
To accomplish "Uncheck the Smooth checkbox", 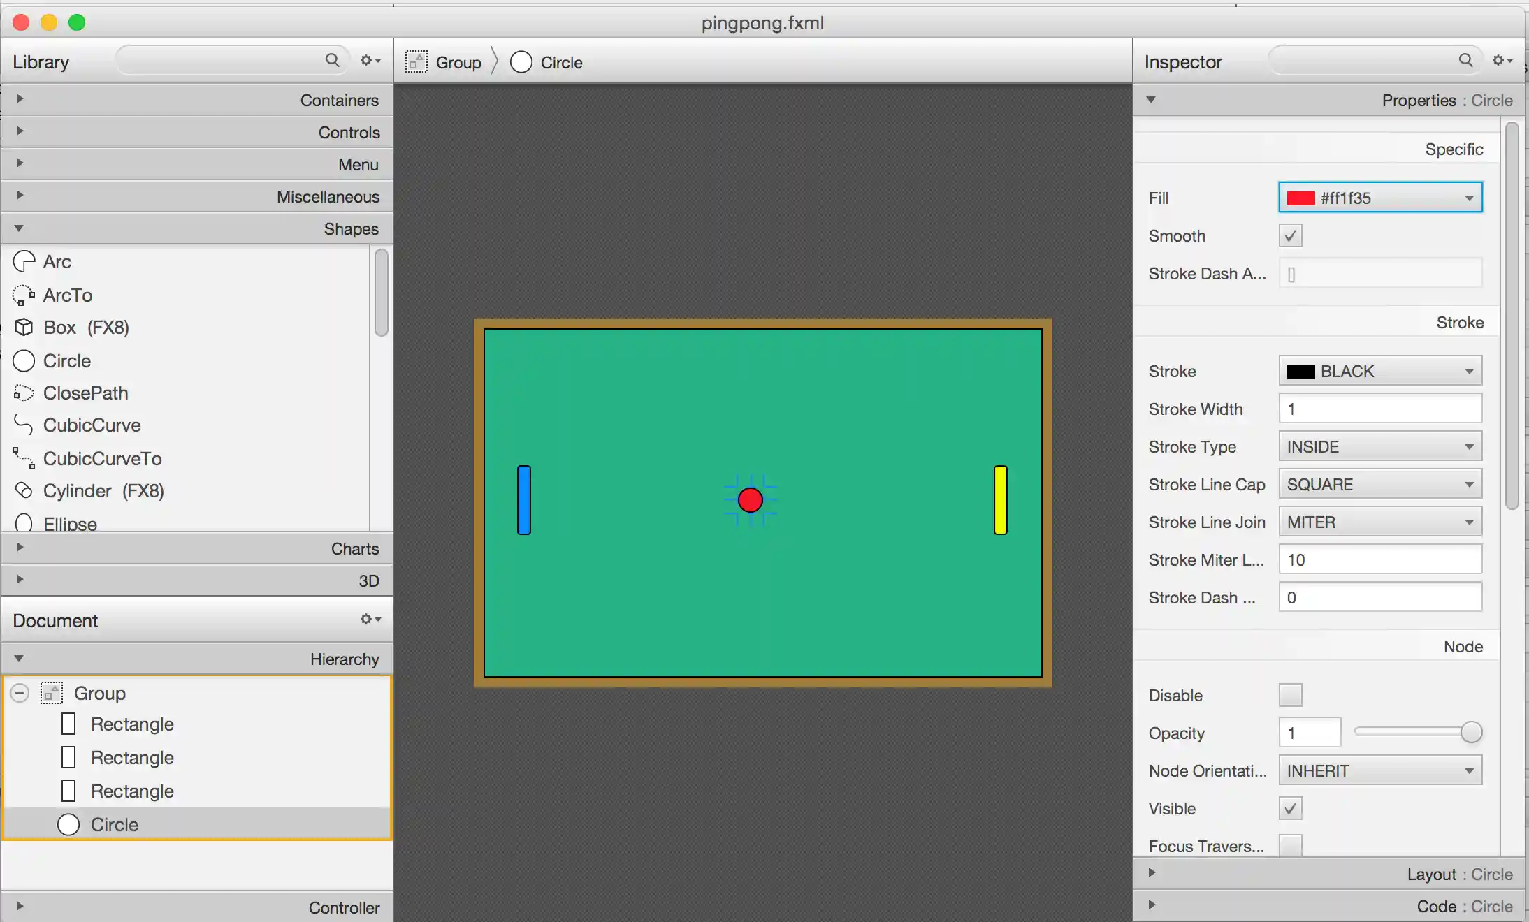I will (1289, 235).
